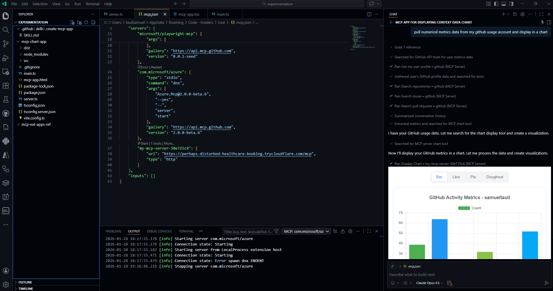Send the chat message with the arrow icon
Screen dimensions: 553x291
(x=547, y=283)
